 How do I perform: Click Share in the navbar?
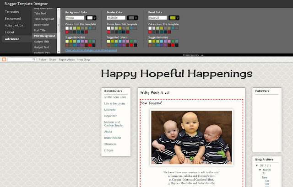pyautogui.click(x=53, y=59)
